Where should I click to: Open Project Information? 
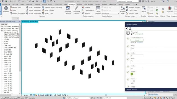(x=17, y=13)
